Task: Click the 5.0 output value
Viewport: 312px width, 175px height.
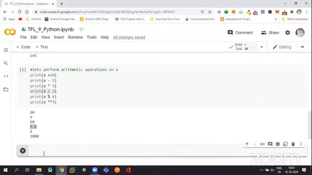Action: coord(33,126)
